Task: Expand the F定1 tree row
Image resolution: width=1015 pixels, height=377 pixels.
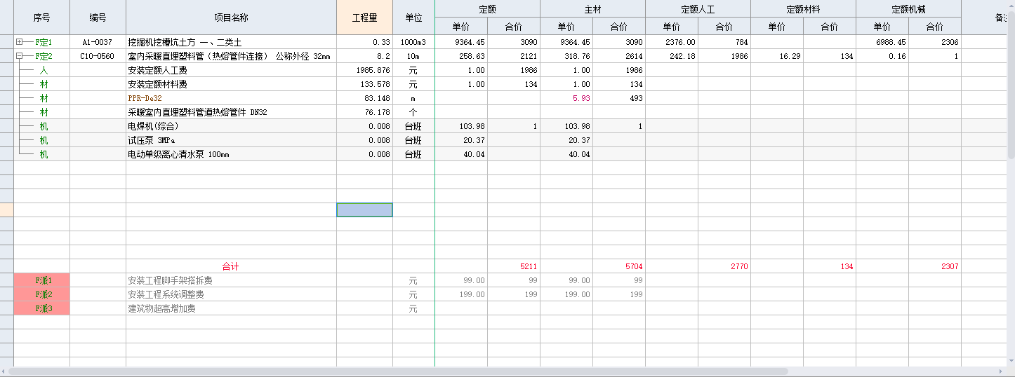Action: (x=19, y=43)
